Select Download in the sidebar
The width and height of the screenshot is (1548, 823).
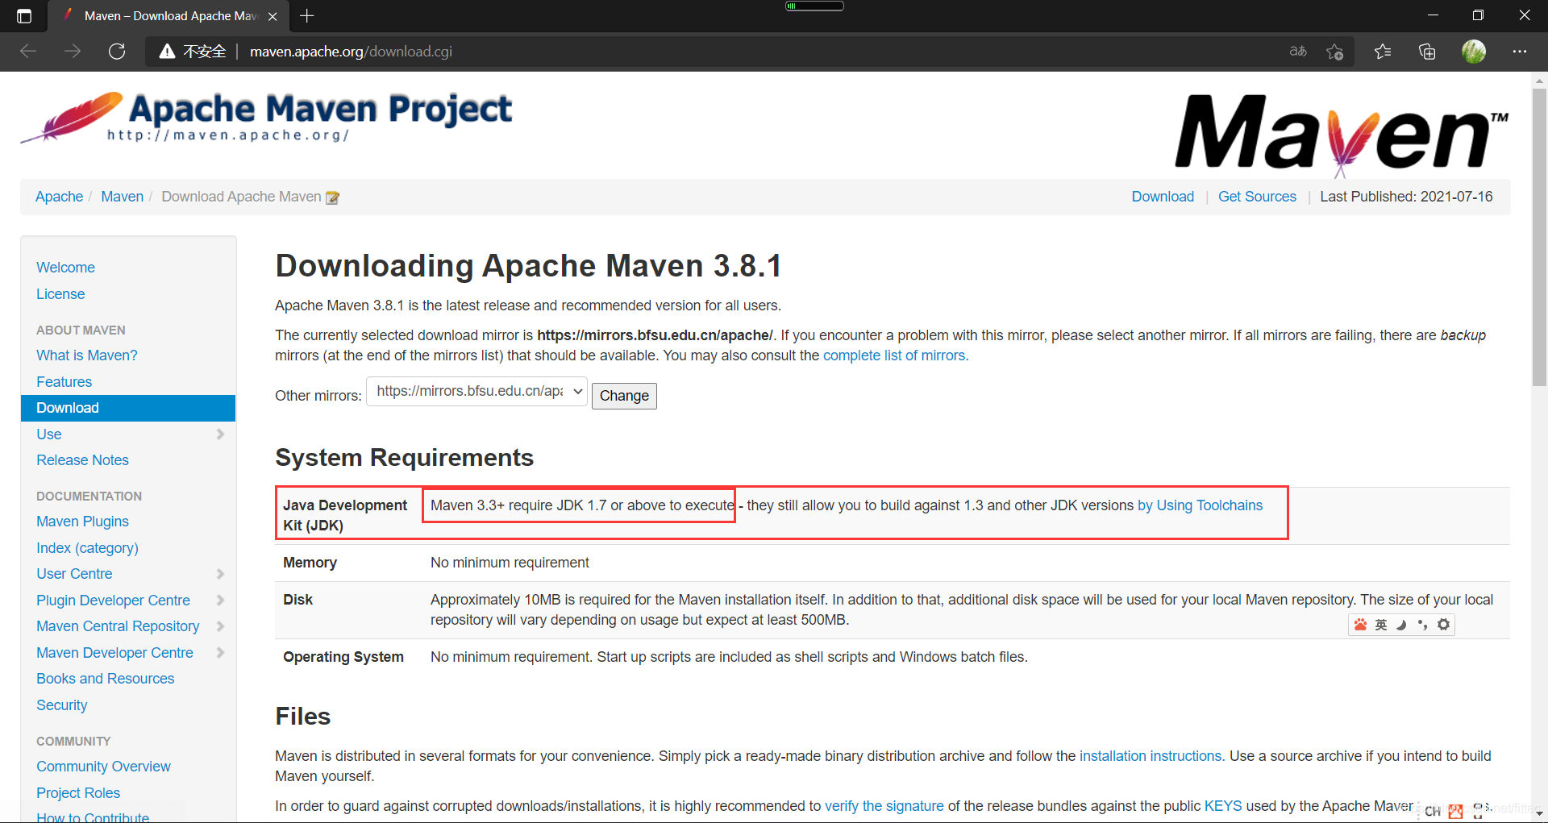128,408
